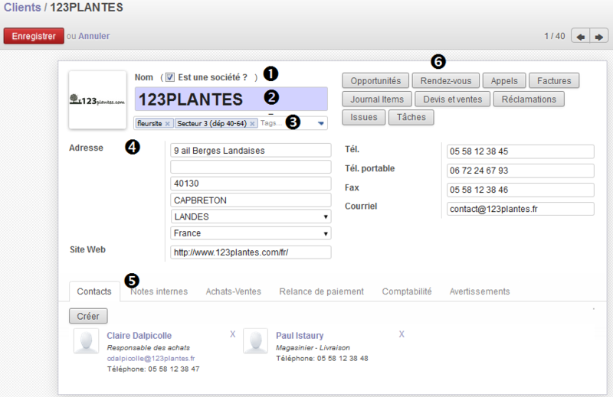The height and width of the screenshot is (397, 613).
Task: Click the '1 / 40' record counter
Action: pyautogui.click(x=554, y=36)
